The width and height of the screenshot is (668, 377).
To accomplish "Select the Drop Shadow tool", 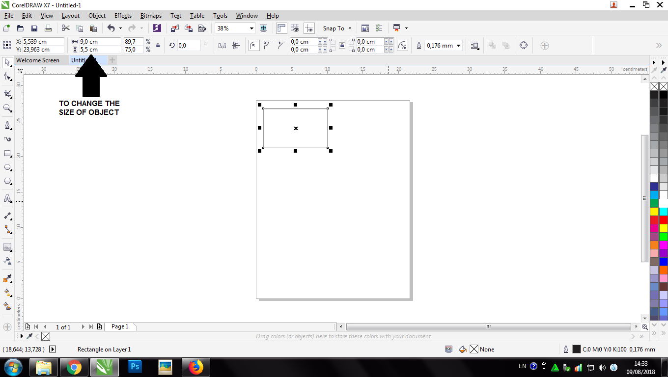I will (7, 247).
